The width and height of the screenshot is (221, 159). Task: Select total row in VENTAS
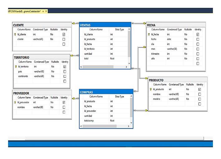coord(104,59)
